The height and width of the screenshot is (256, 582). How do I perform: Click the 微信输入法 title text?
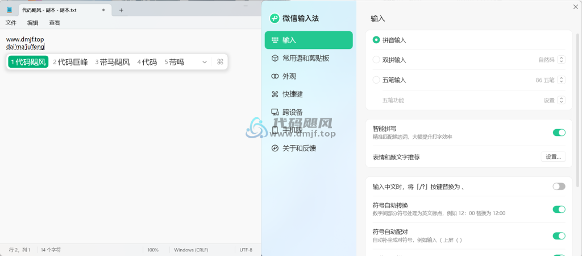301,18
